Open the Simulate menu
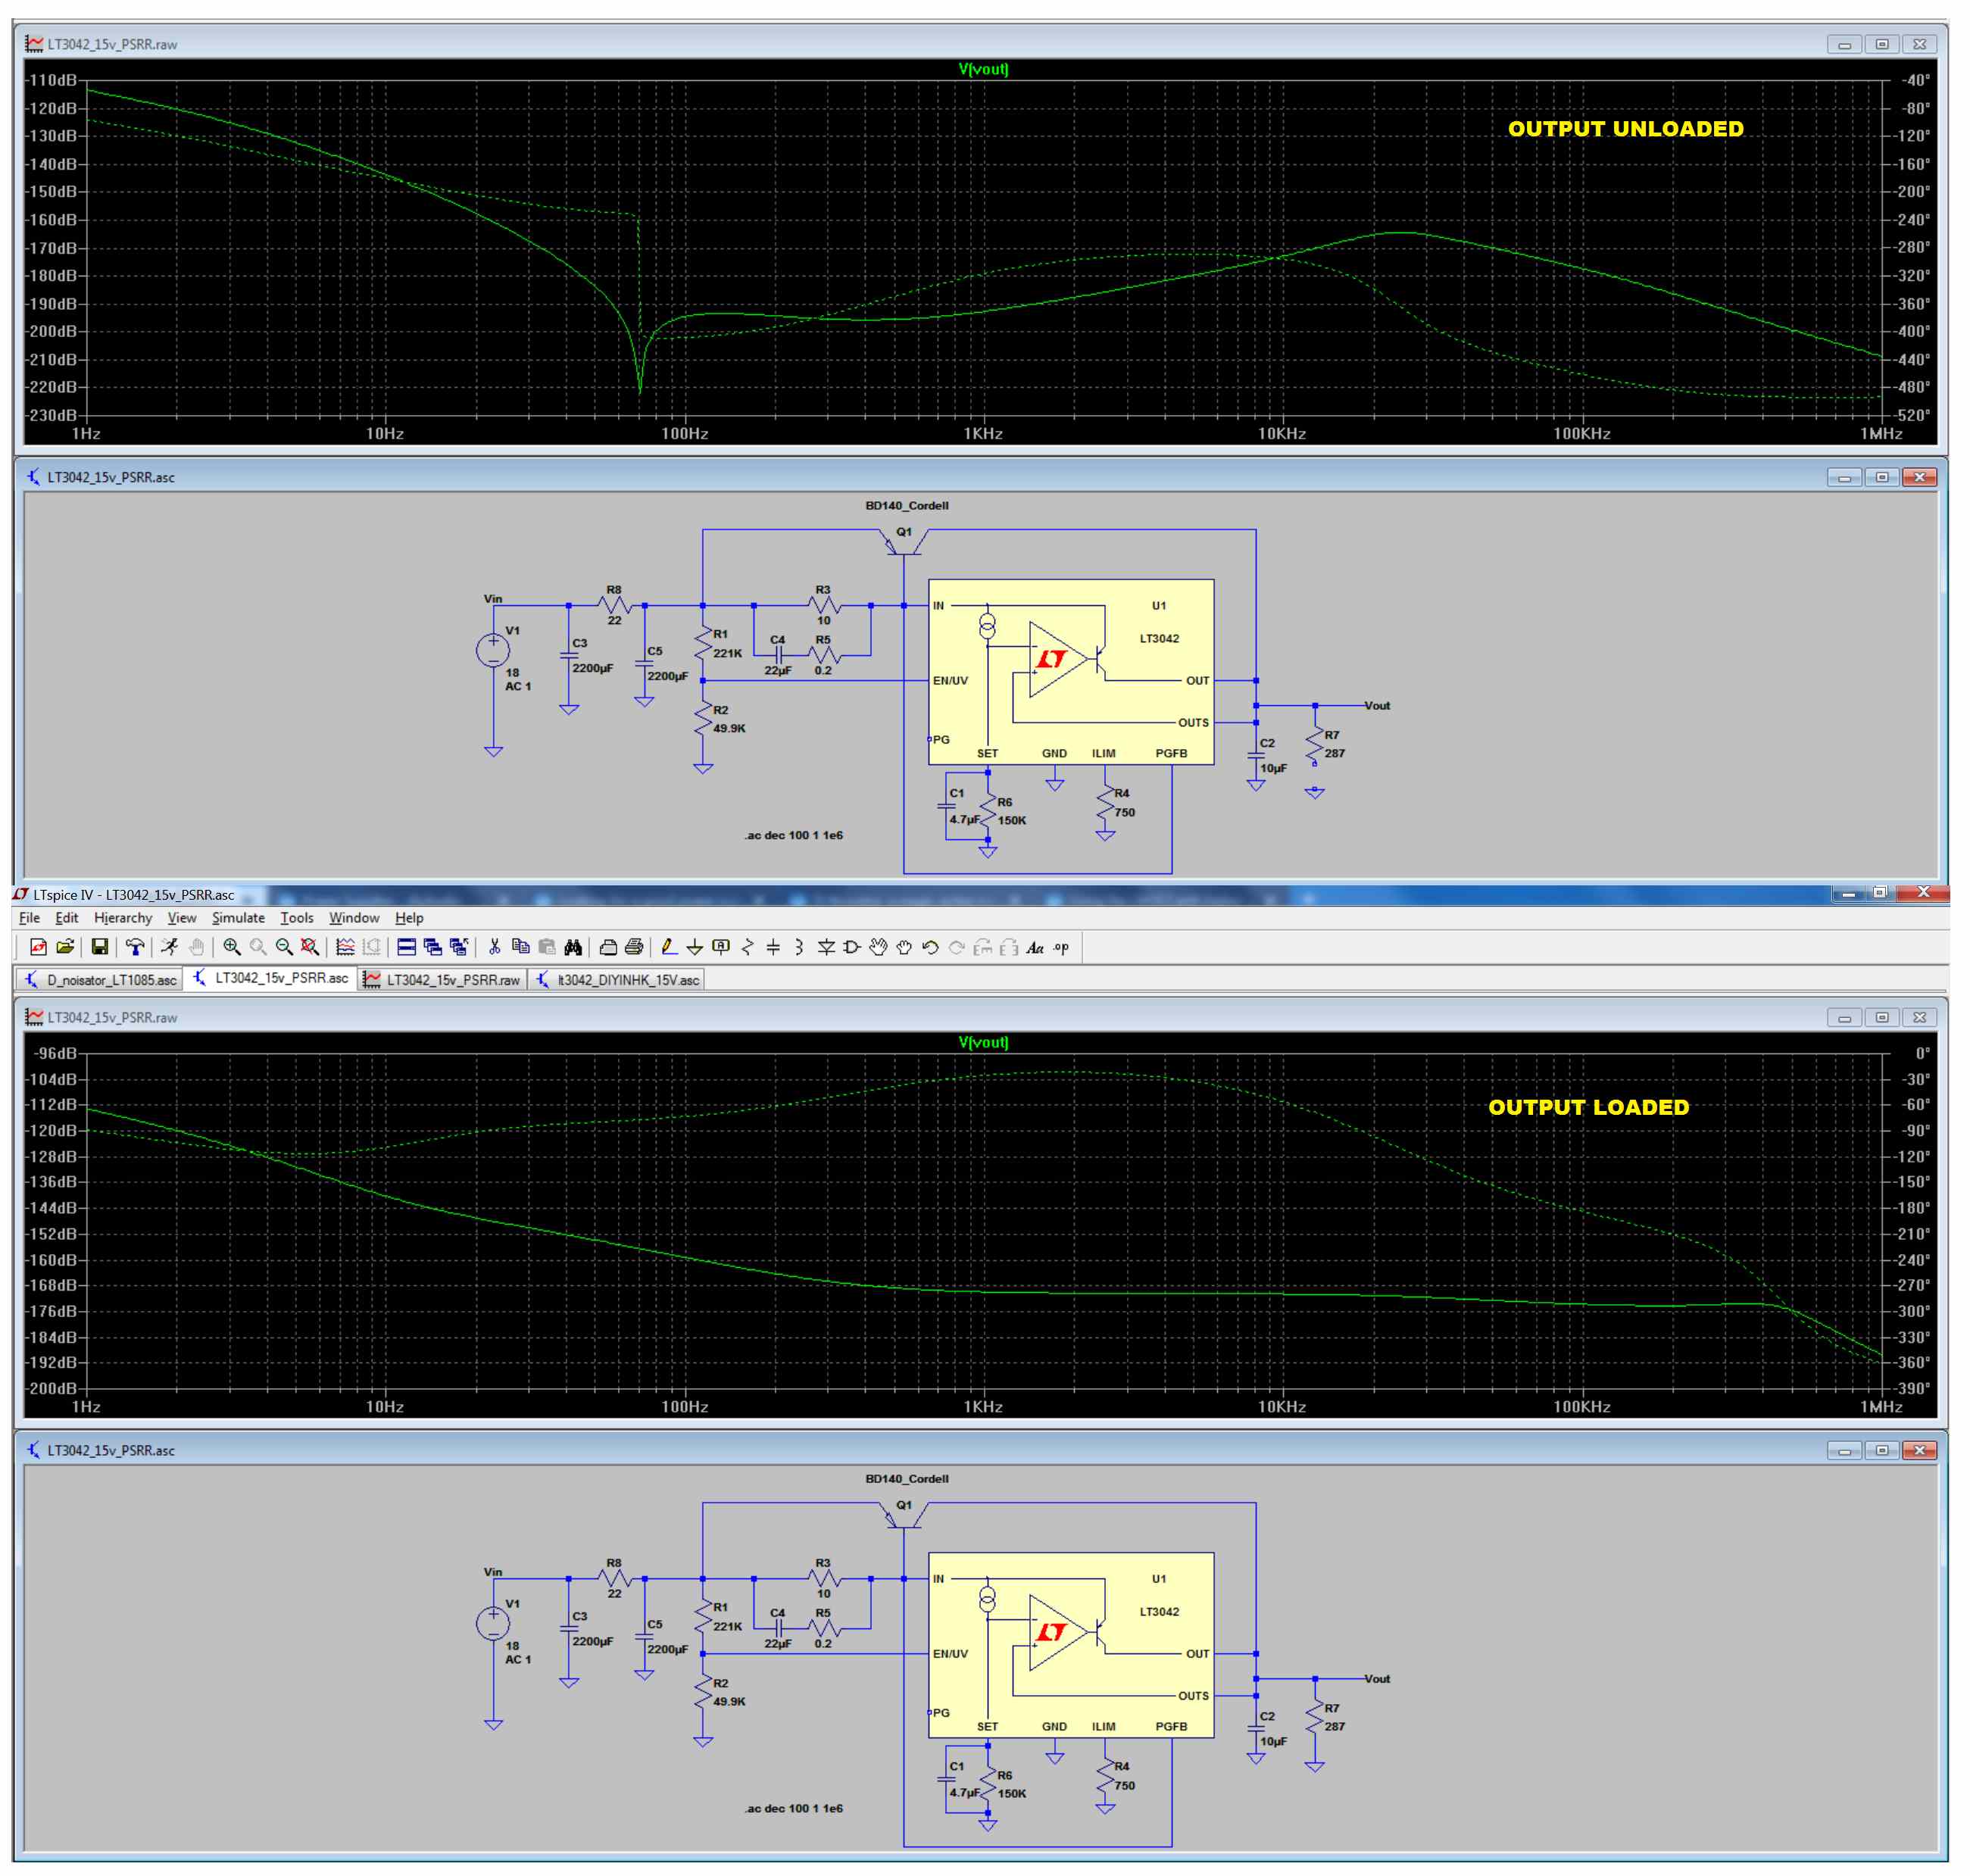Screen dimensions: 1970x1876 (x=238, y=917)
